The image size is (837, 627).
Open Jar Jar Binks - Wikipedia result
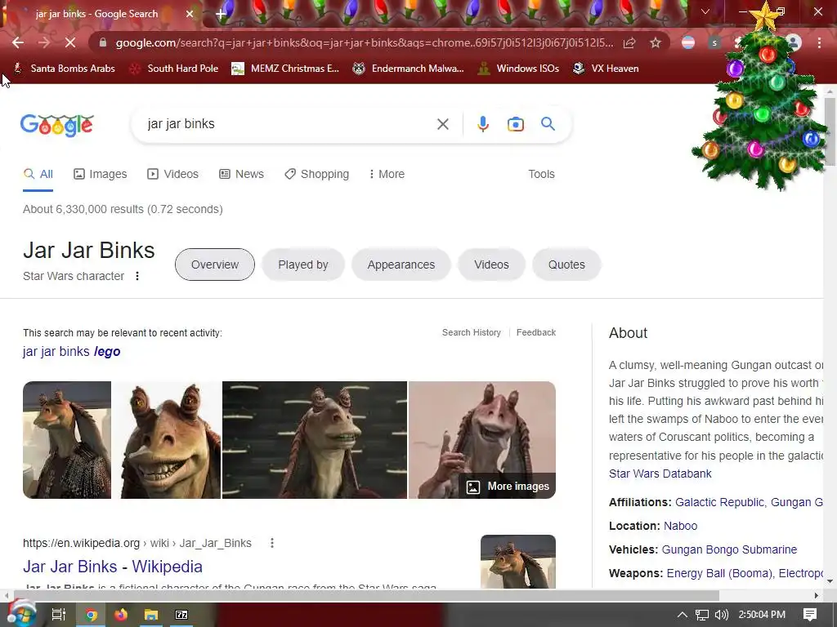point(113,567)
